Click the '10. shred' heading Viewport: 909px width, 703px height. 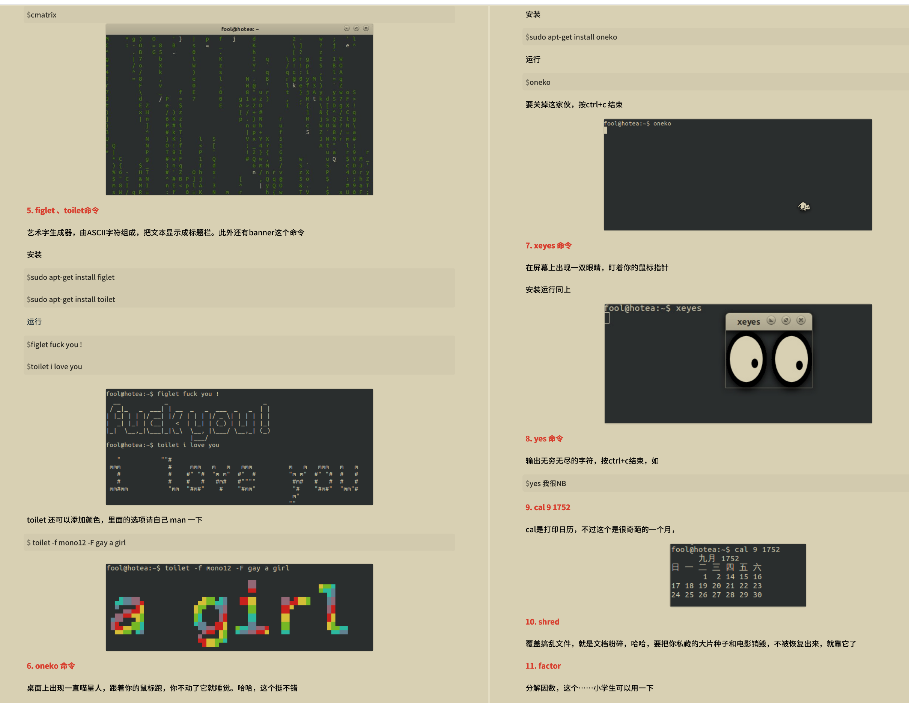coord(542,622)
